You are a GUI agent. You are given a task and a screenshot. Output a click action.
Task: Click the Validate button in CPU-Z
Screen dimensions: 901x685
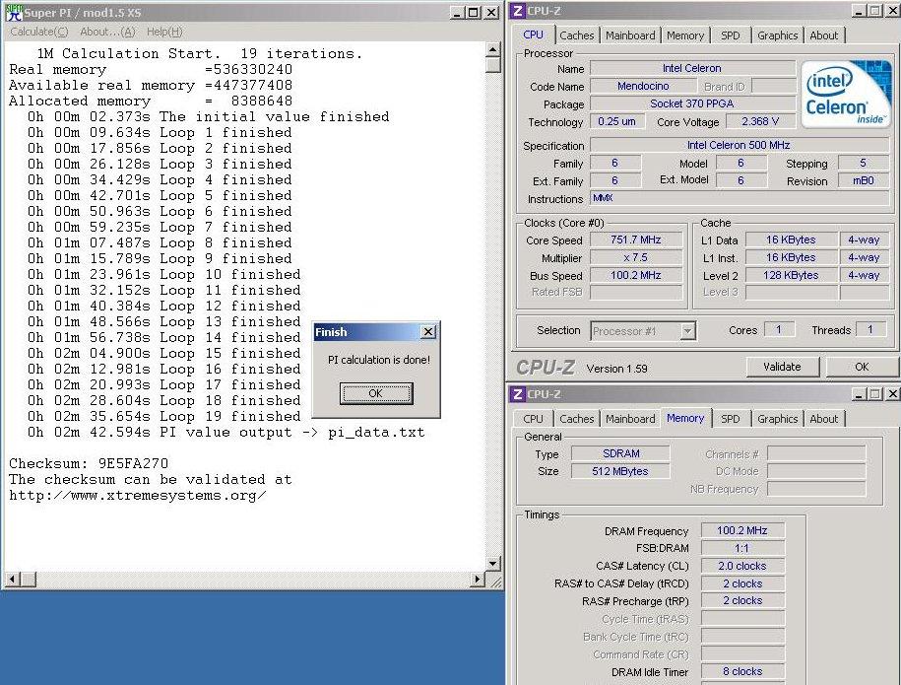[782, 367]
